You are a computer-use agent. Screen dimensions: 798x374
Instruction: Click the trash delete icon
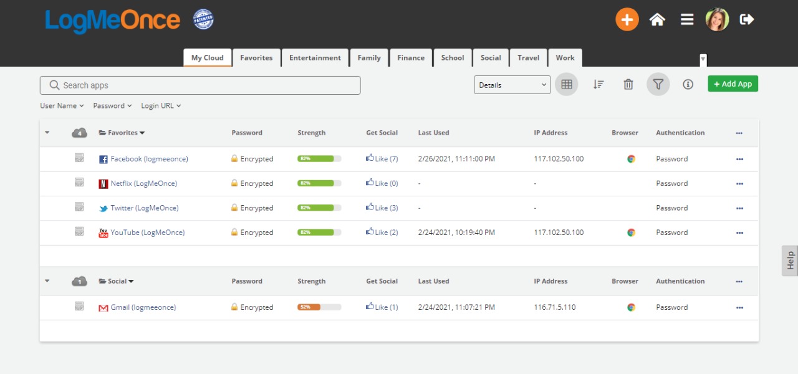coord(628,84)
